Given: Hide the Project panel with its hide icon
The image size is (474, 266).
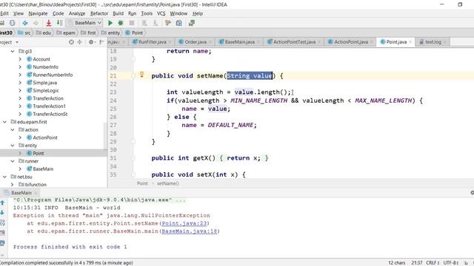Looking at the screenshot, I should pos(101,42).
